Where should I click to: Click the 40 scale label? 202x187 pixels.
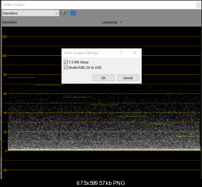5,113
